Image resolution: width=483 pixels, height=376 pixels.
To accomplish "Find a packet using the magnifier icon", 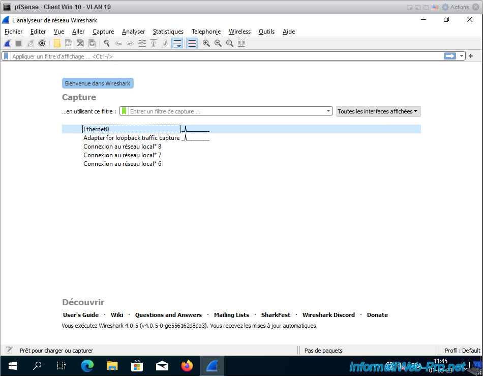I will click(x=107, y=43).
